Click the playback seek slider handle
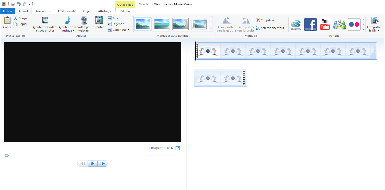This screenshot has width=385, height=190. pyautogui.click(x=6, y=155)
